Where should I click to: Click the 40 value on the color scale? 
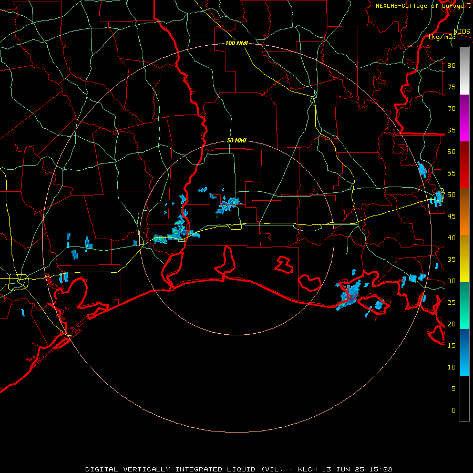pyautogui.click(x=451, y=238)
